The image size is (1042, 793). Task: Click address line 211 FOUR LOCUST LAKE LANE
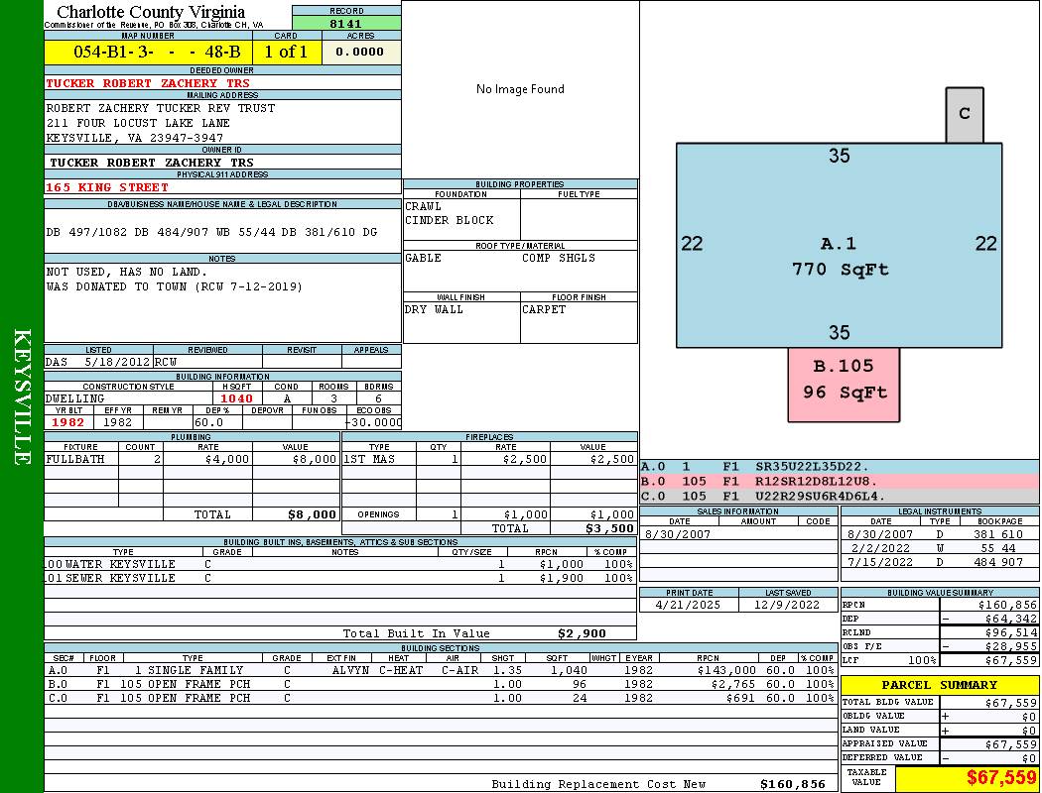(138, 124)
